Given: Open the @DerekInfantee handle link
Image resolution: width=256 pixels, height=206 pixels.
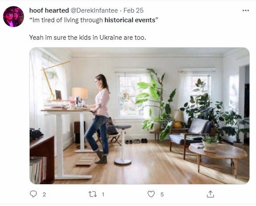Looking at the screenshot, I should 94,10.
